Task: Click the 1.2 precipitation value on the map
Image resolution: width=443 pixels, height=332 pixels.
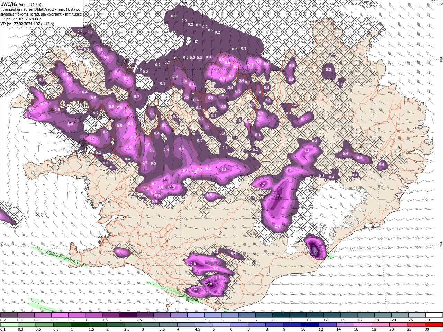Action: coord(224,170)
